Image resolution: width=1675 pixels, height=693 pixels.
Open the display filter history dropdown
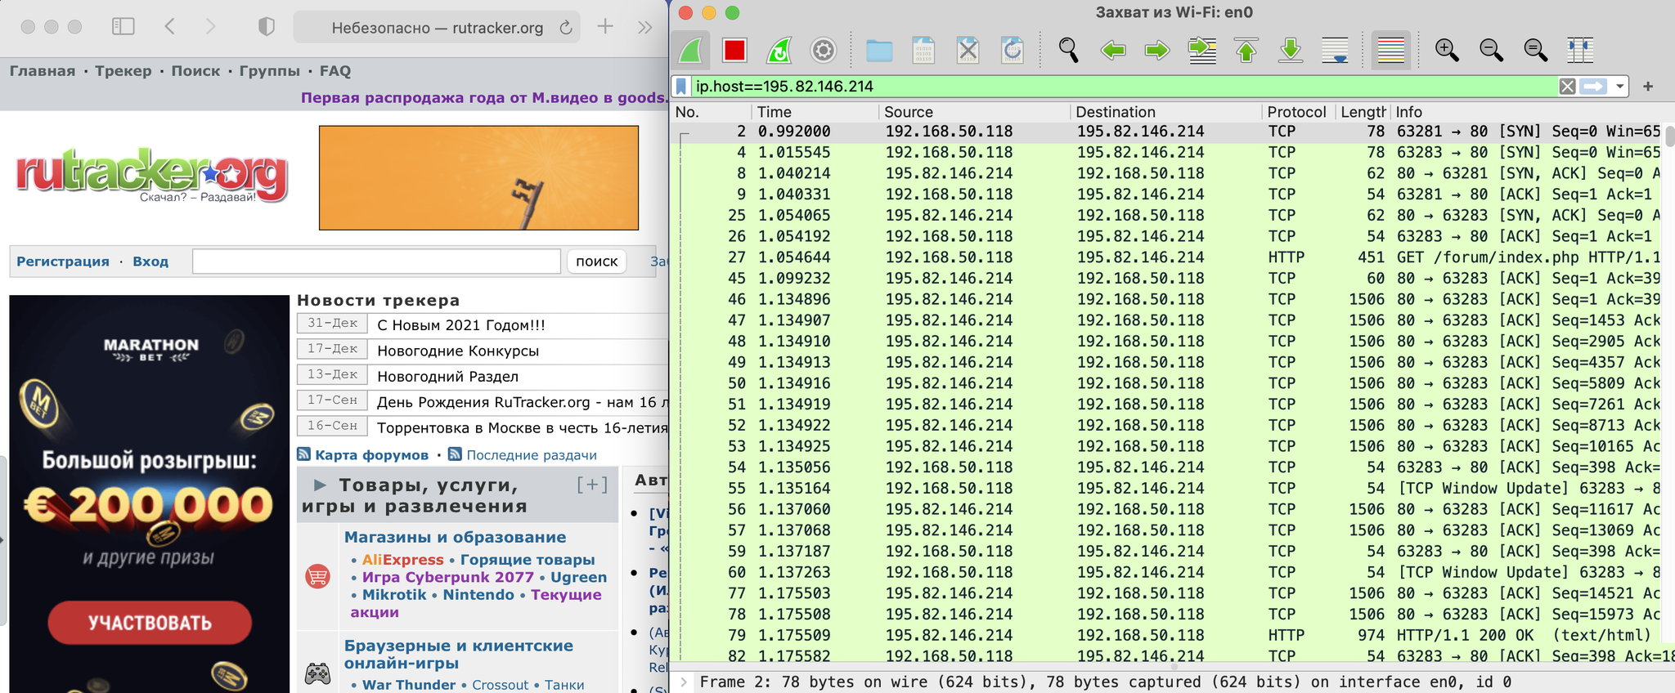click(x=1619, y=87)
